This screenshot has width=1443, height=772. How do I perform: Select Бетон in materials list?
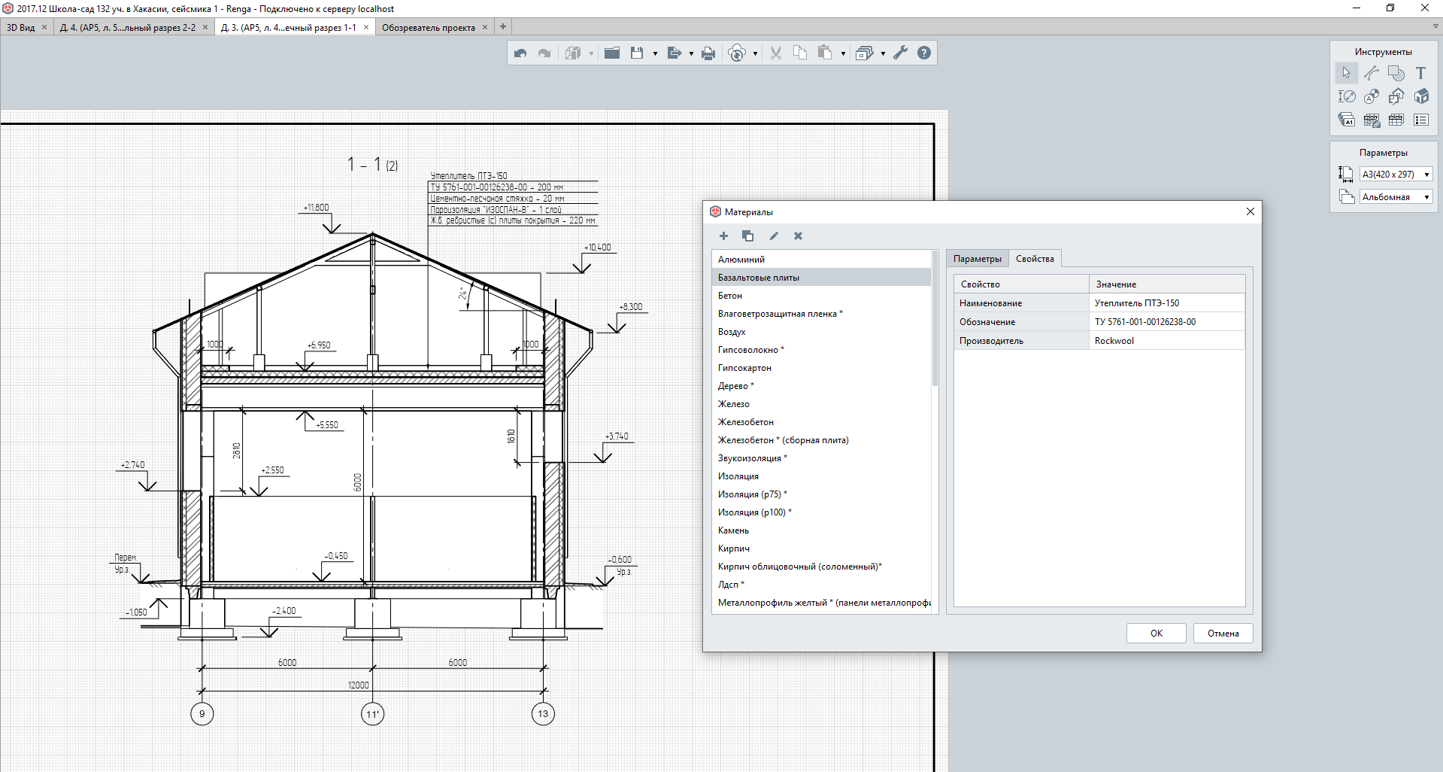tap(821, 296)
